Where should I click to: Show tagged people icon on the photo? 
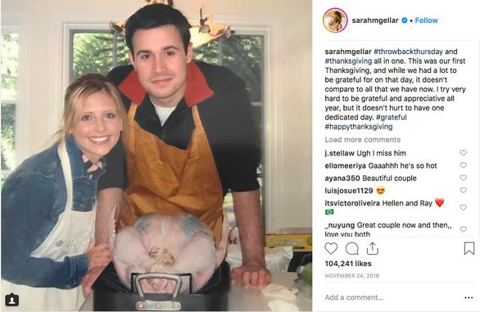click(11, 300)
